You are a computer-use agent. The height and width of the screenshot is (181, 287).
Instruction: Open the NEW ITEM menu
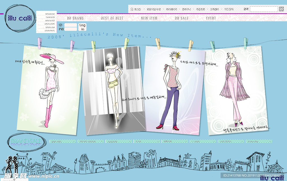(149, 18)
